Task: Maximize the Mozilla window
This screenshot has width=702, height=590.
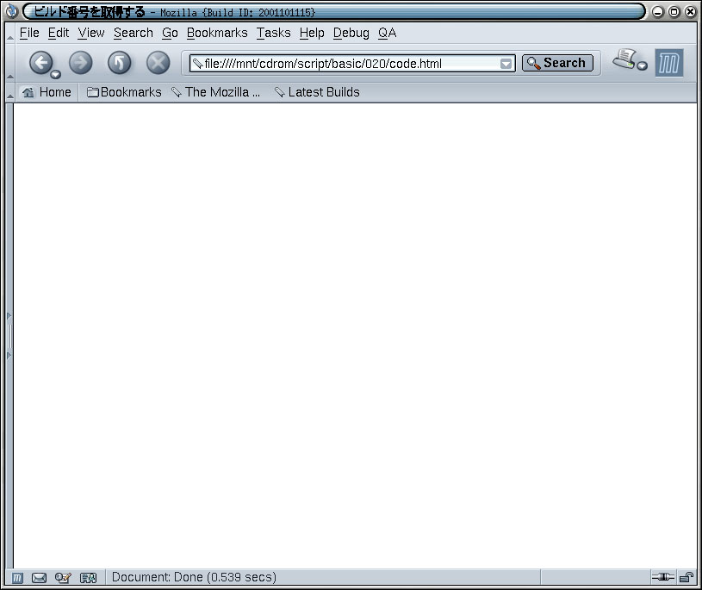Action: [x=674, y=12]
